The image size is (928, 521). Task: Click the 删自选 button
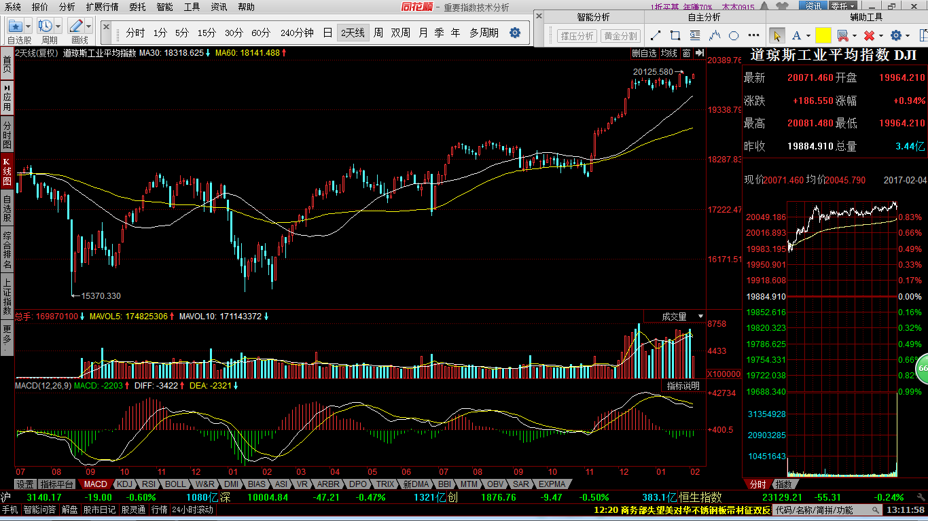pyautogui.click(x=644, y=53)
